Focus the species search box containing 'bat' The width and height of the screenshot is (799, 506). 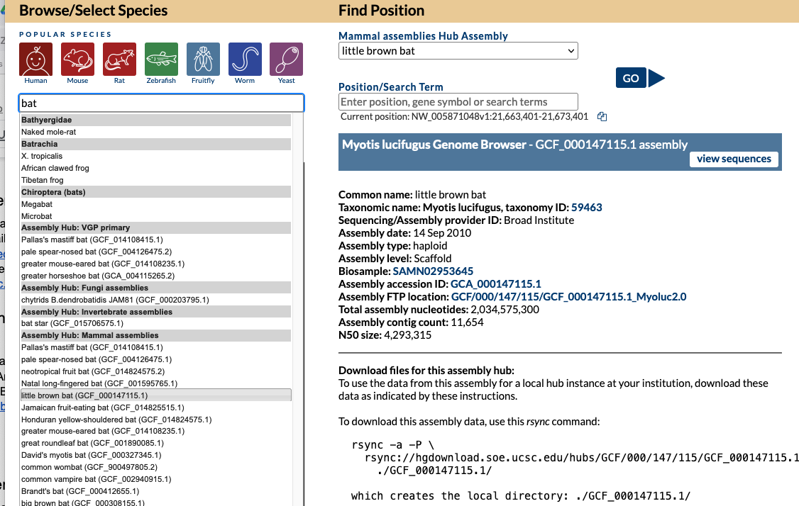162,103
